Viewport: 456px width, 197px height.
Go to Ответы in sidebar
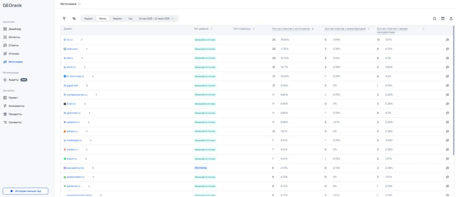[x=11, y=45]
